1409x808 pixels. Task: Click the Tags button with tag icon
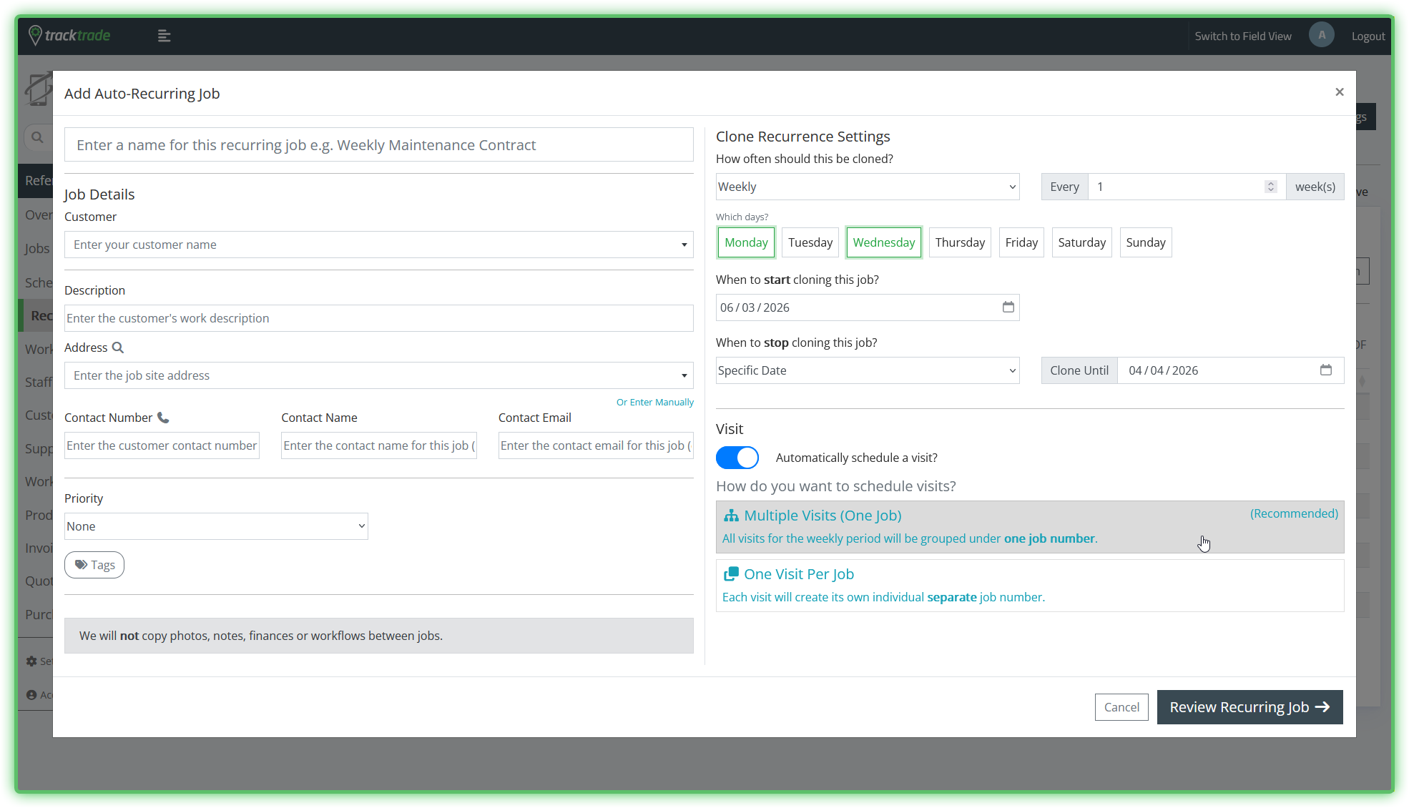click(94, 565)
